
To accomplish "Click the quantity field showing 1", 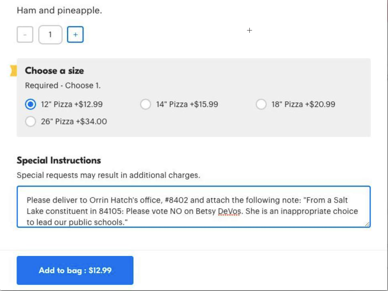I will click(50, 35).
